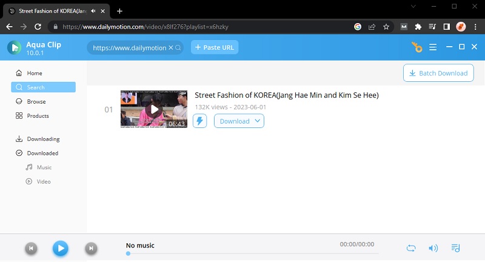Skip to previous track
The height and width of the screenshot is (262, 485).
30,248
